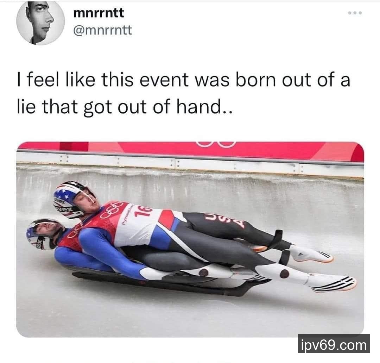Click the Olympic rings on the red banner
This screenshot has height=363, width=380.
215,144
